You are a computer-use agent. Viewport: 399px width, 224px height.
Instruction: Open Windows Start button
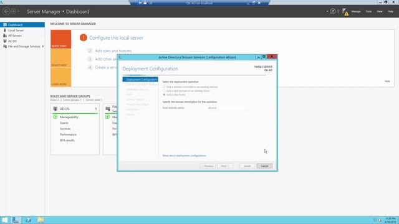(4, 220)
